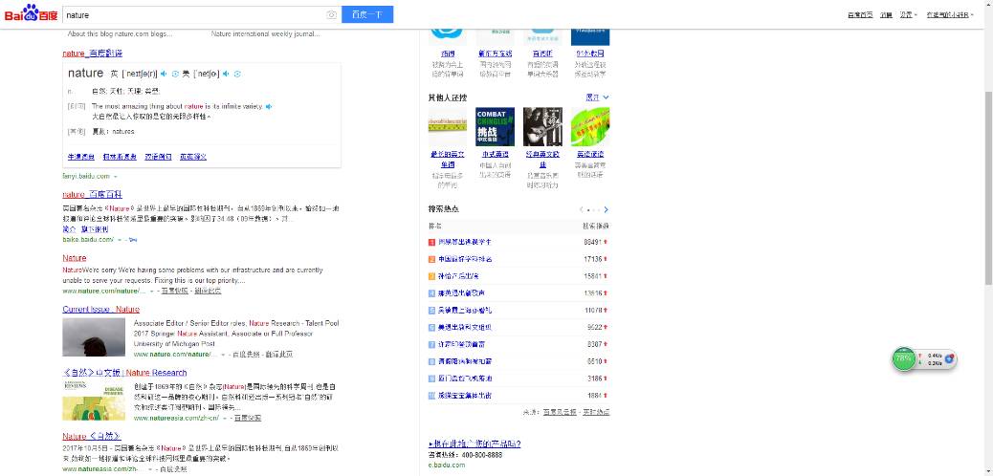Click blue plus icon on speed widget
993x476 pixels.
[x=949, y=358]
